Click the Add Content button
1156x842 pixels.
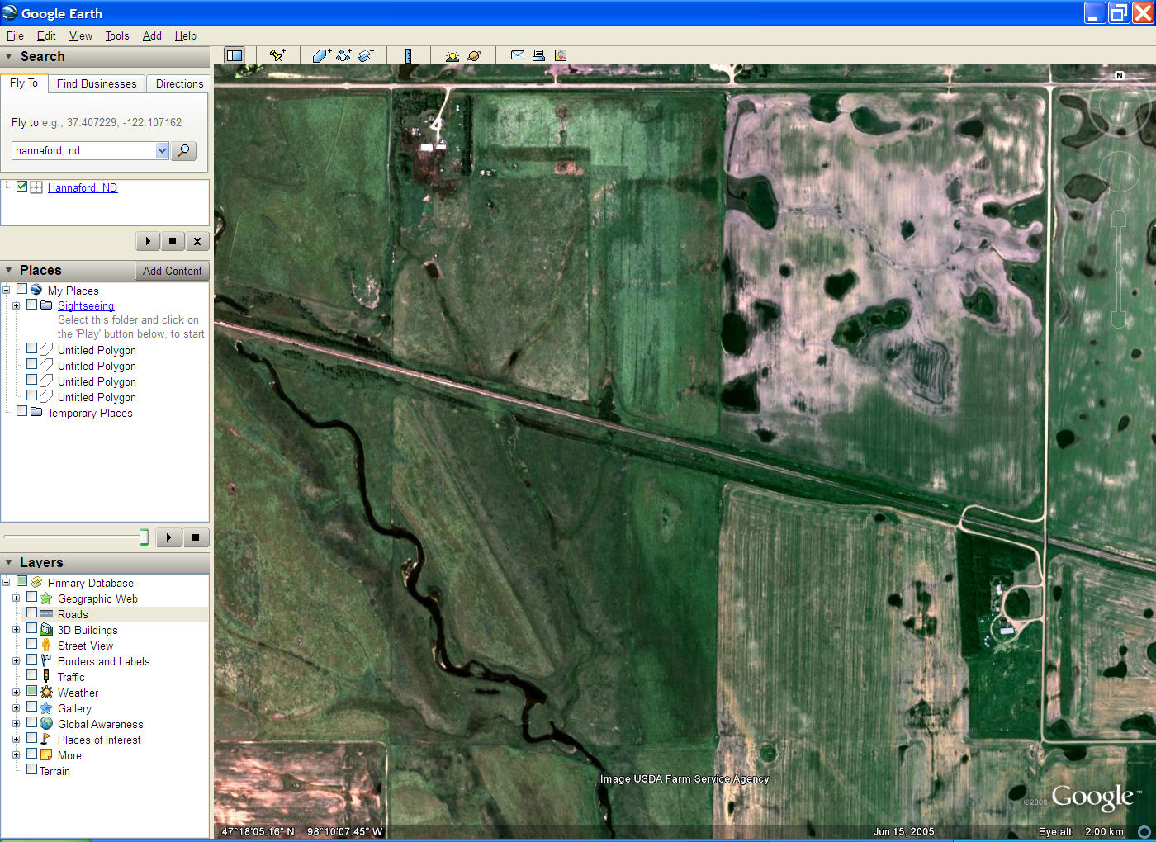tap(172, 271)
